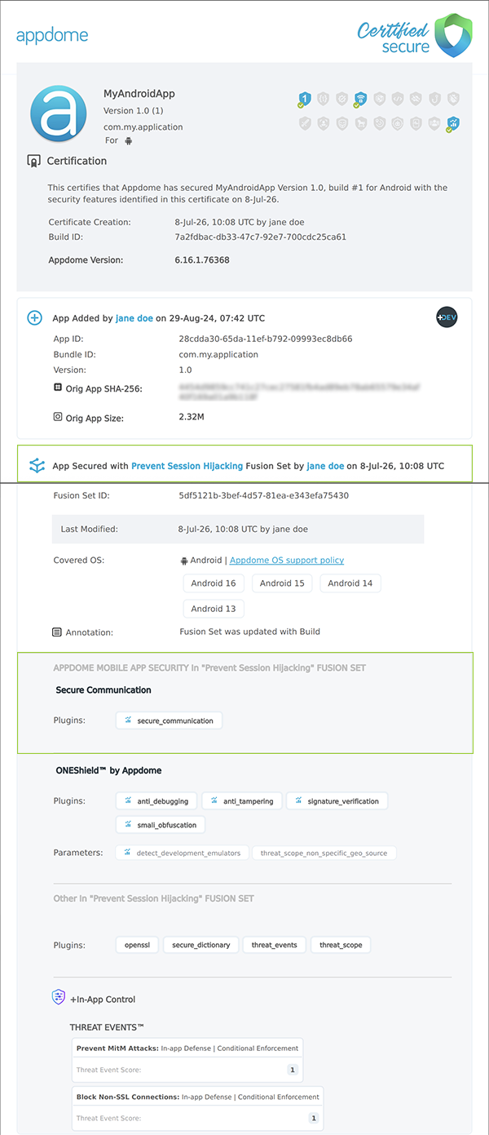The height and width of the screenshot is (1135, 489).
Task: Click the Orig App Size value 2.32M
Action: (191, 417)
